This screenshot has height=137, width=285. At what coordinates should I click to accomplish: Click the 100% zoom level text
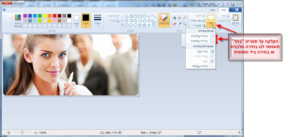tap(43, 133)
